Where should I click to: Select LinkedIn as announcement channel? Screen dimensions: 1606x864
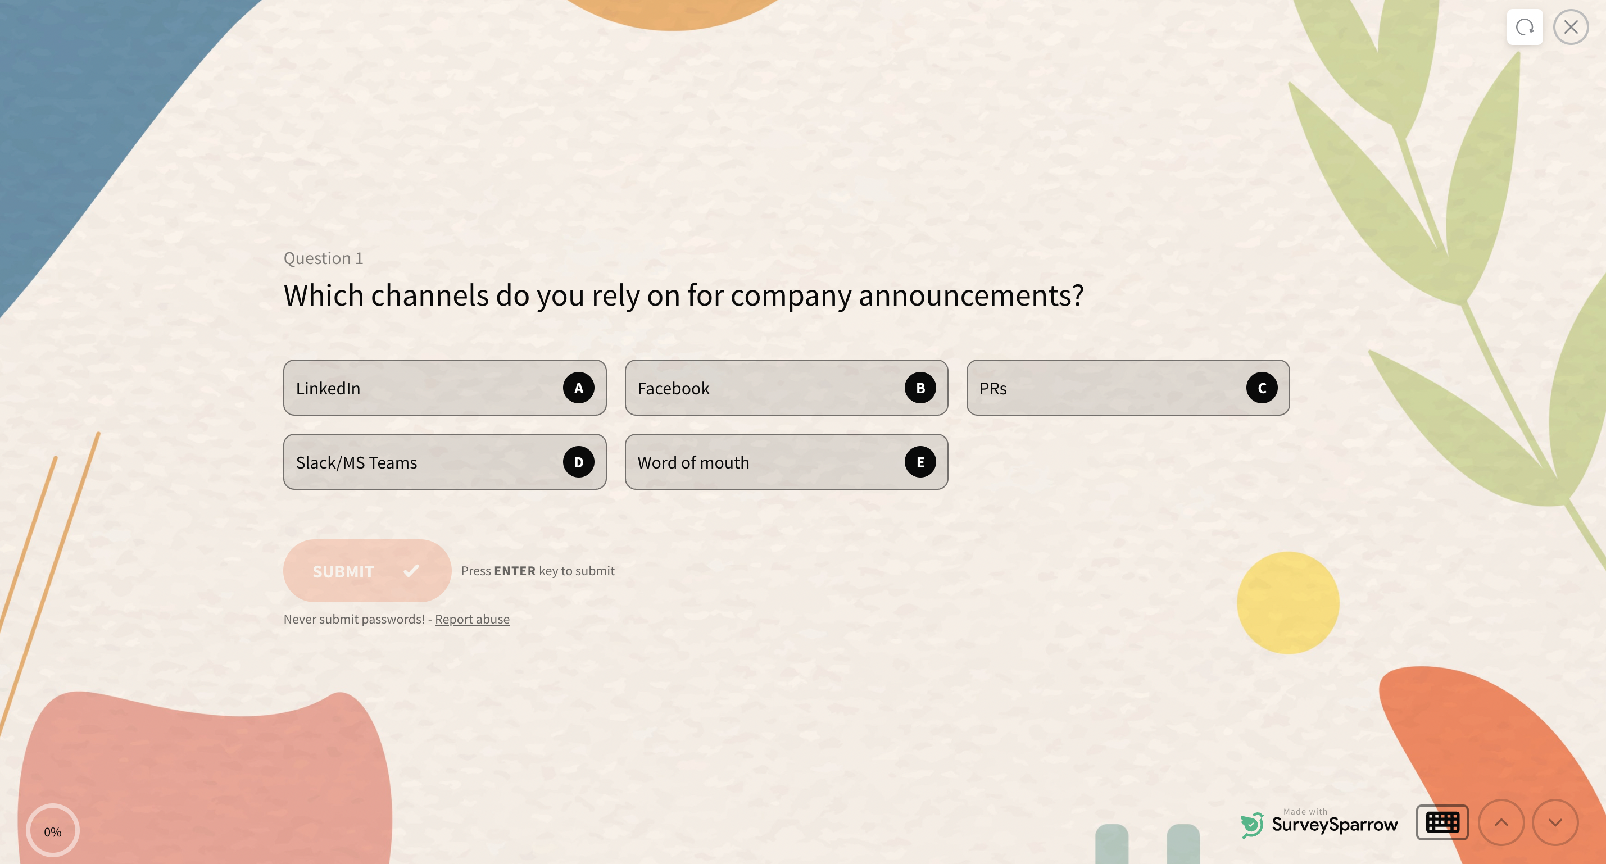click(445, 387)
